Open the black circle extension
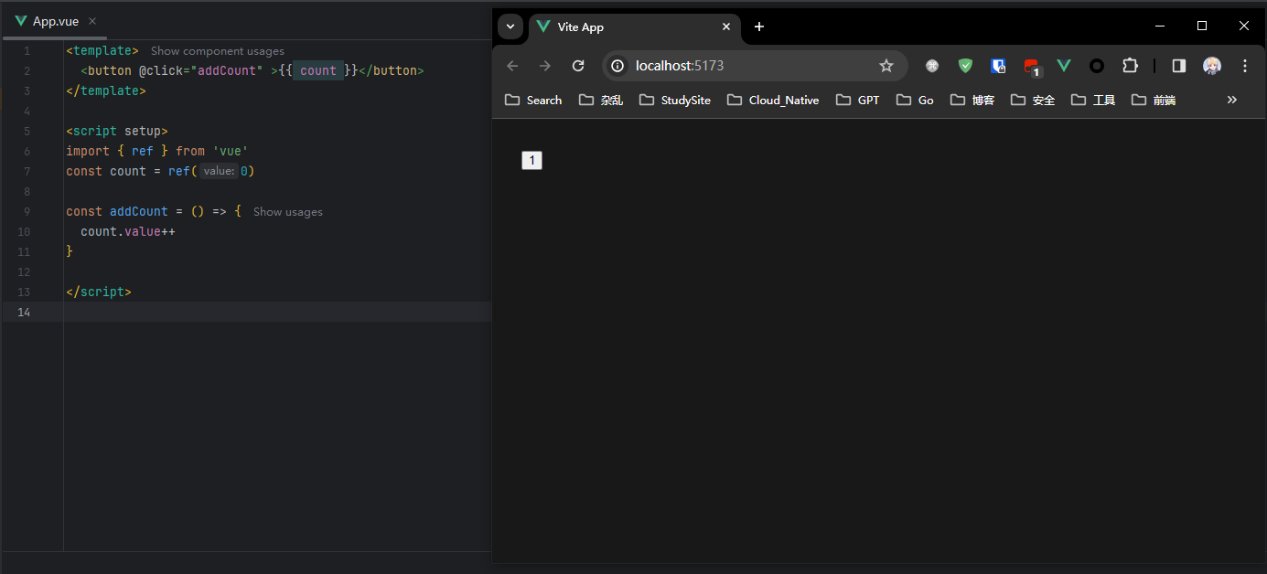The width and height of the screenshot is (1267, 574). pos(1097,66)
